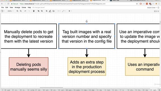Open the fill color bucket tool
The width and height of the screenshot is (161, 91).
tap(47, 11)
